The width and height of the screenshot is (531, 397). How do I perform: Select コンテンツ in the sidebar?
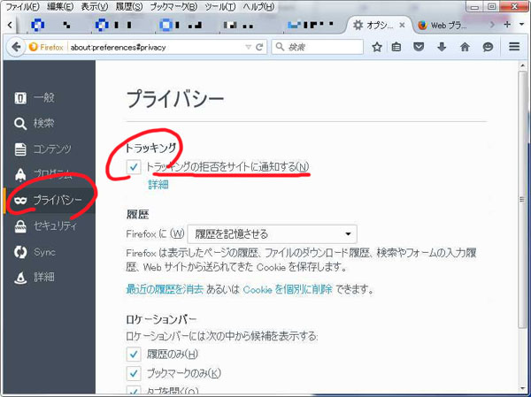click(x=50, y=149)
